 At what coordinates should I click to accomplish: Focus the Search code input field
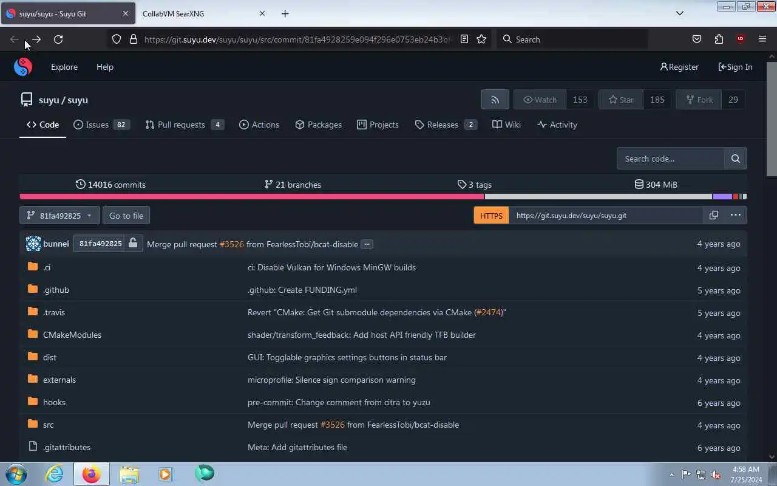pyautogui.click(x=671, y=159)
